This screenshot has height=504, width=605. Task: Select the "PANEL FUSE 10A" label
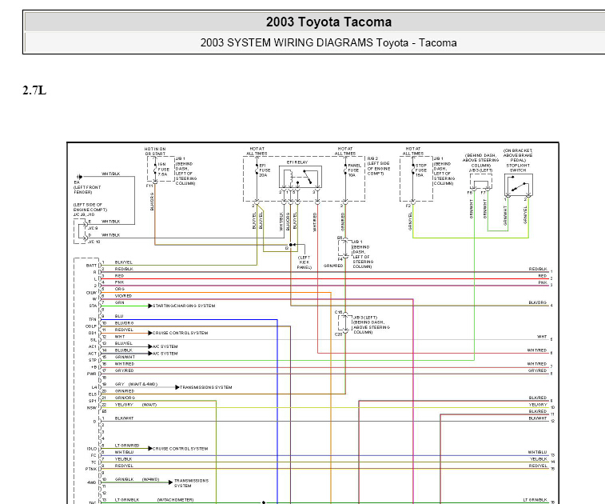pos(354,170)
